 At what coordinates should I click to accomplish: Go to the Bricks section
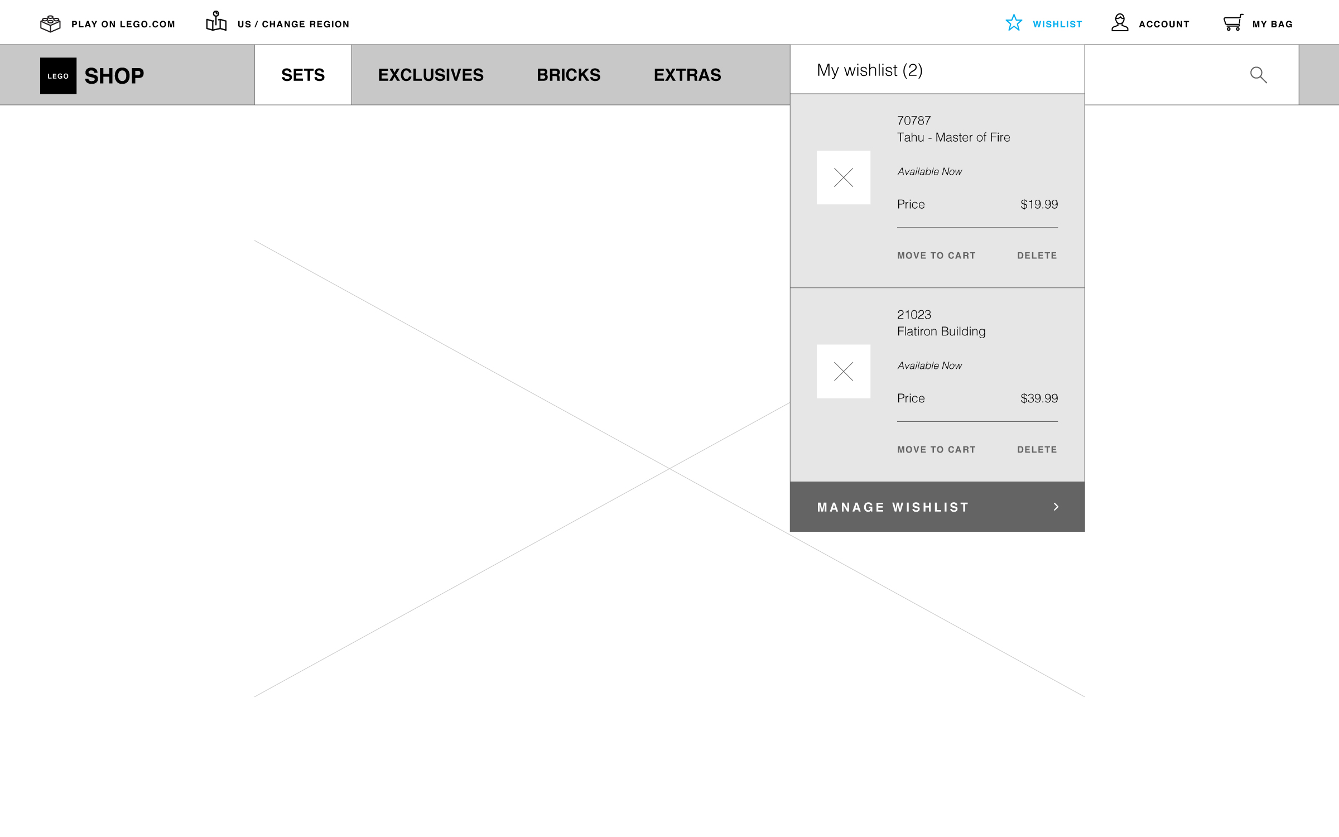point(569,75)
